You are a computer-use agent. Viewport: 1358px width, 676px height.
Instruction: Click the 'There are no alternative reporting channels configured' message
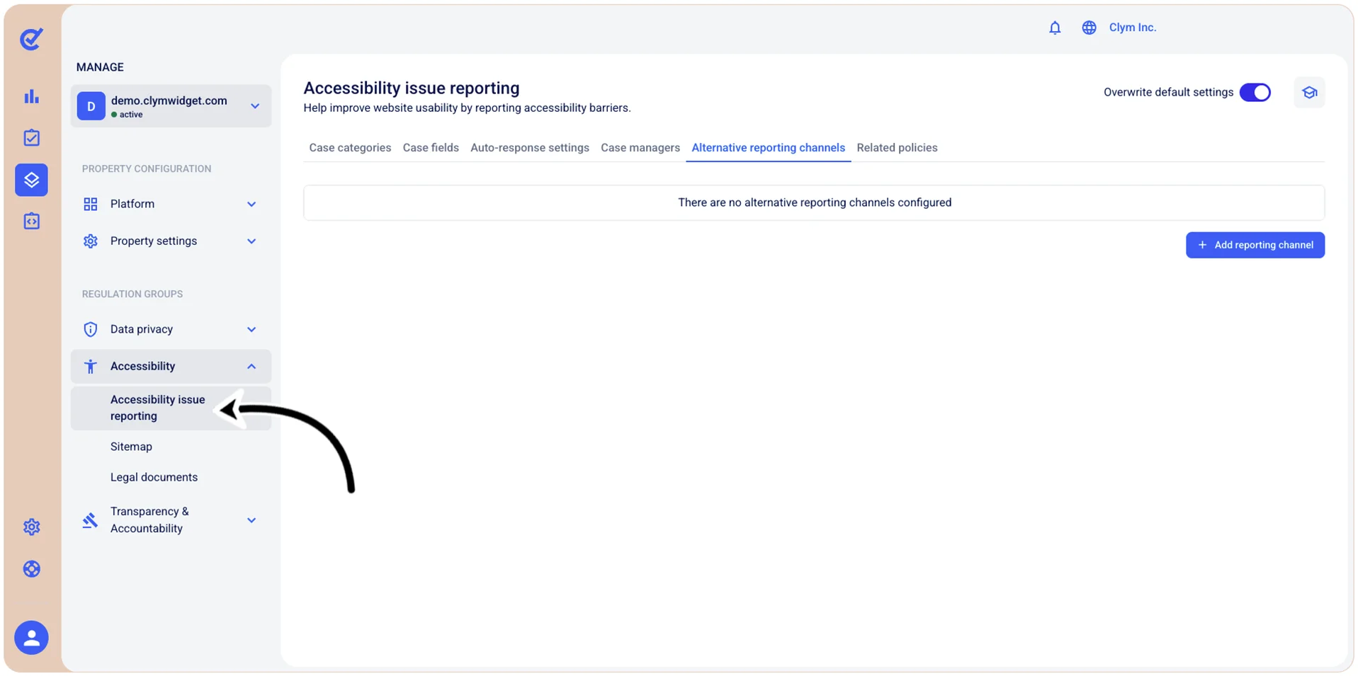point(815,202)
